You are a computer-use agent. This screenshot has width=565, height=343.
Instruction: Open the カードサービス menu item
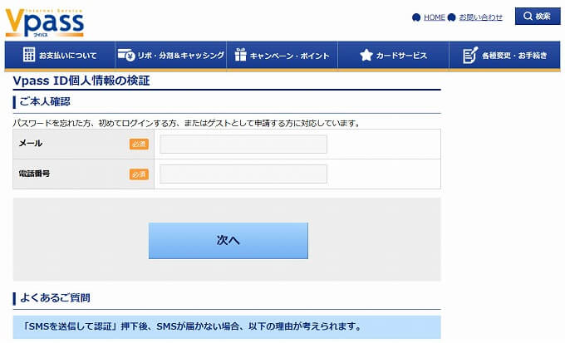point(402,56)
